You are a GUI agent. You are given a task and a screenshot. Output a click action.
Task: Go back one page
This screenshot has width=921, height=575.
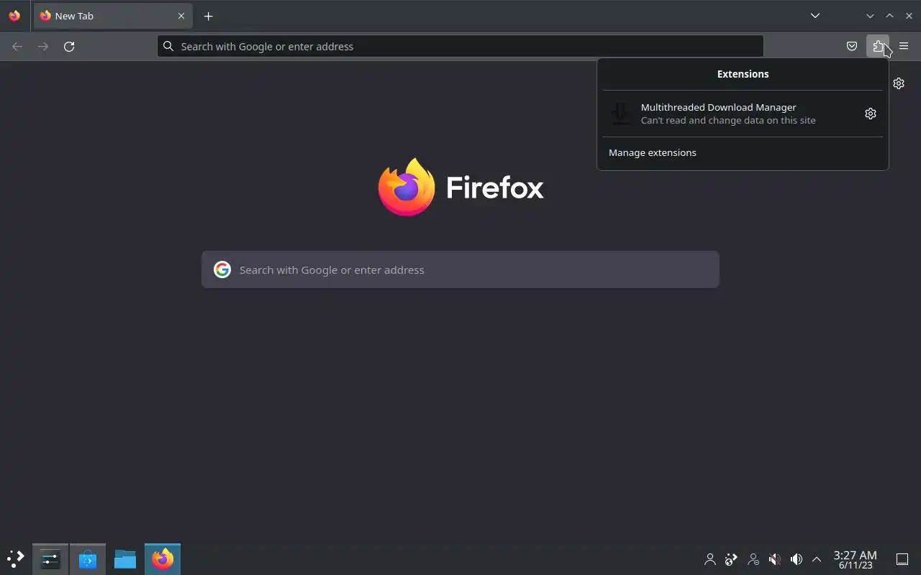pos(17,46)
